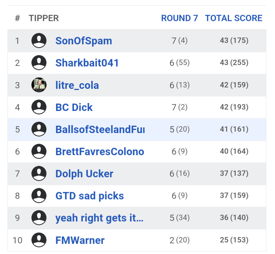Click Dolph Ucker's avatar icon
This screenshot has height=254, width=275.
coord(39,173)
